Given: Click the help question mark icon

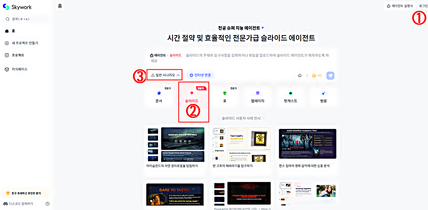Looking at the screenshot, I should (48, 204).
